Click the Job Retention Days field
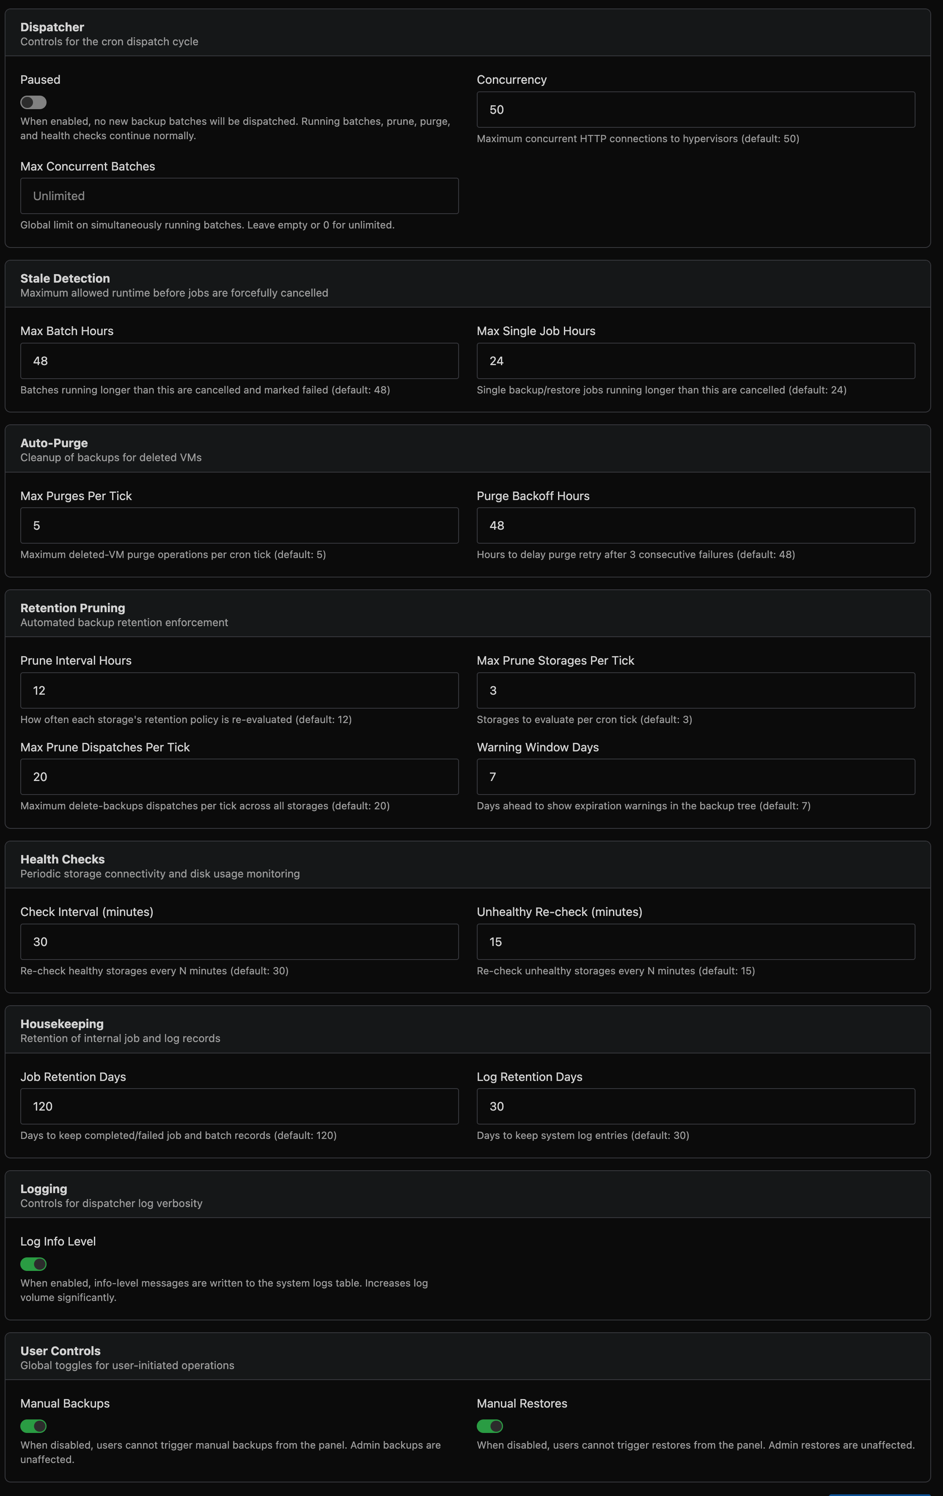The width and height of the screenshot is (943, 1496). tap(239, 1106)
